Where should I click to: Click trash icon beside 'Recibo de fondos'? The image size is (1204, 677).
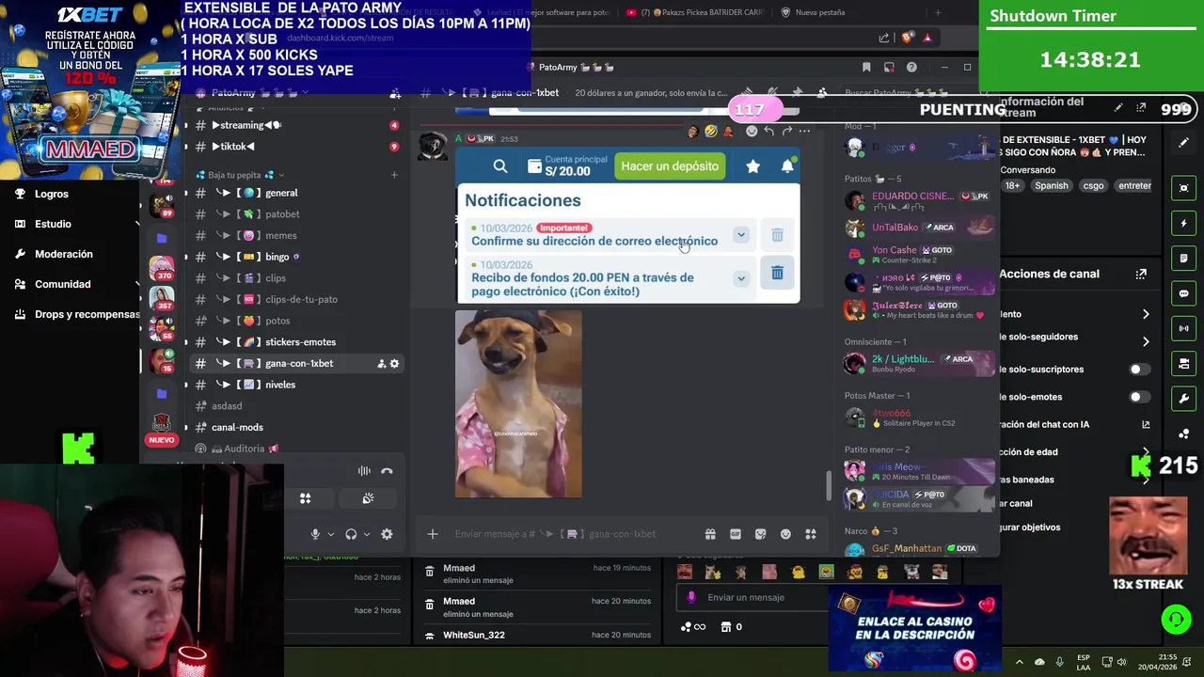(x=777, y=273)
